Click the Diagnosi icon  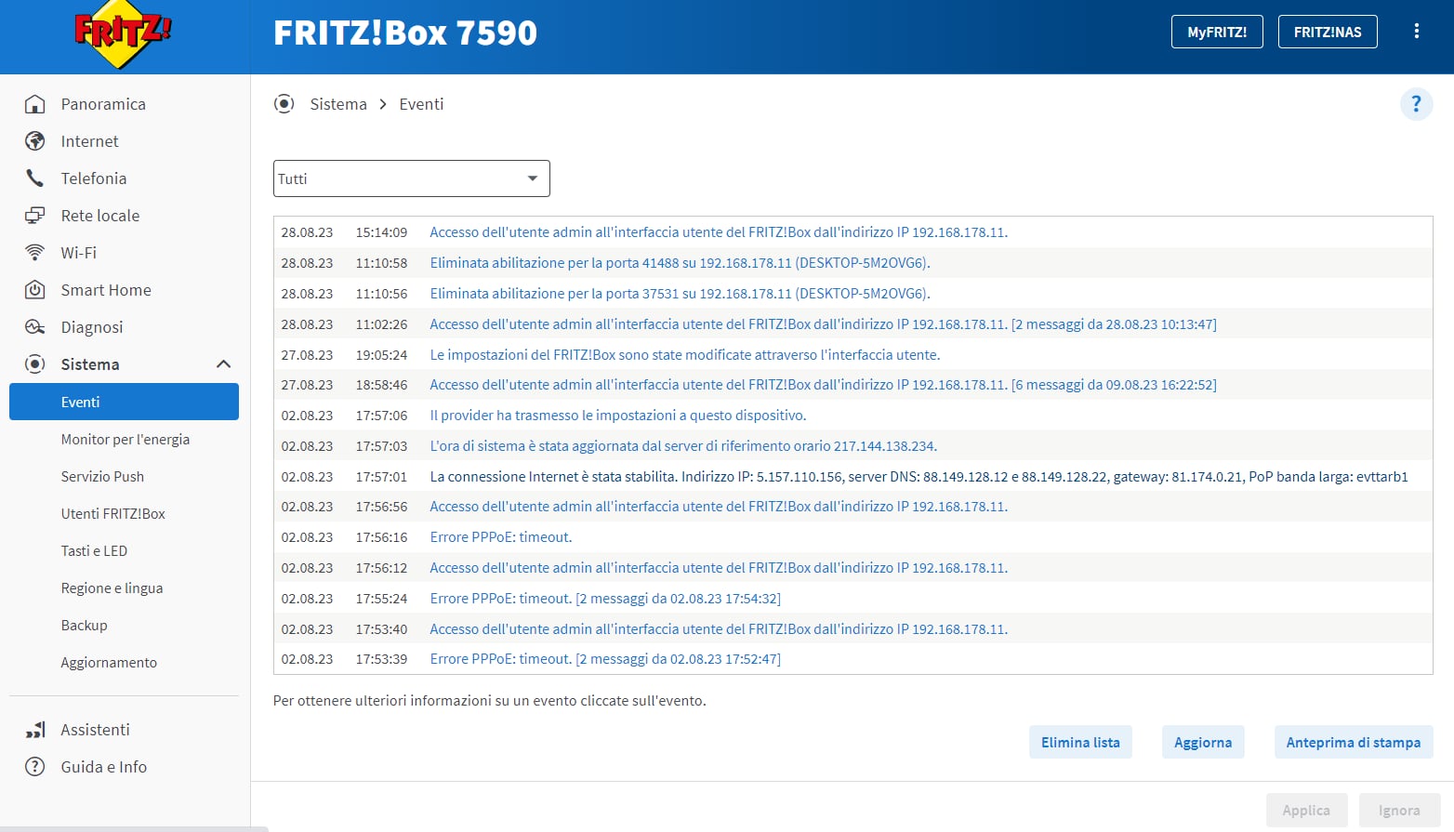point(34,327)
